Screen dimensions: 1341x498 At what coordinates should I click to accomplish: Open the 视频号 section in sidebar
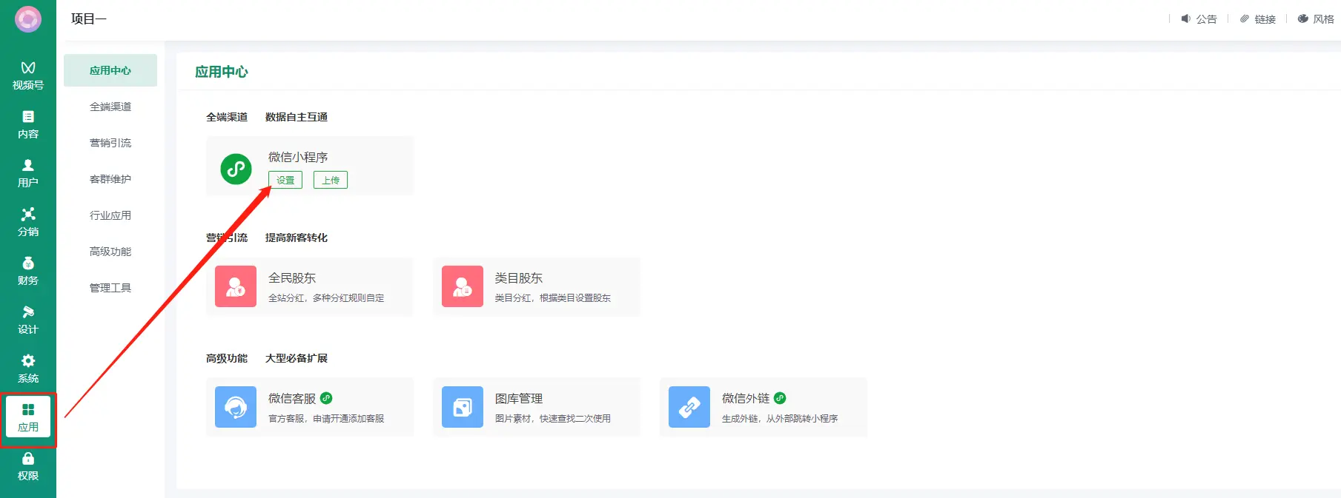click(28, 75)
